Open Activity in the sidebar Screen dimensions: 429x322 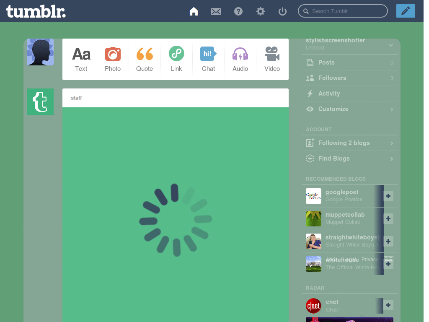click(349, 93)
